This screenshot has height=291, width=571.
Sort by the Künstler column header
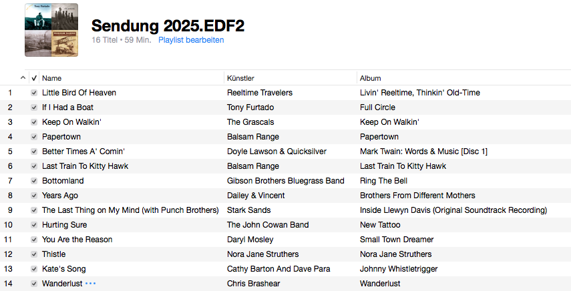(x=240, y=78)
